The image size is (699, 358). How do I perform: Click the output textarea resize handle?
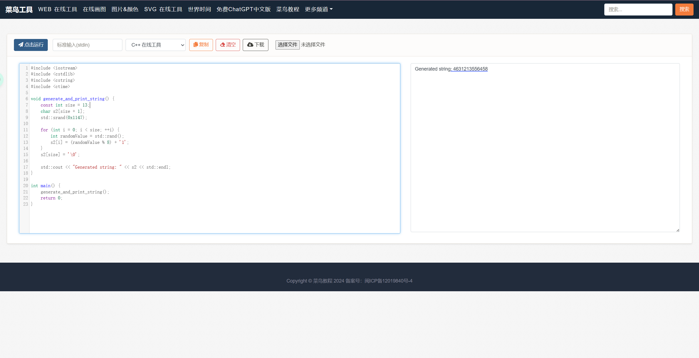click(x=678, y=230)
